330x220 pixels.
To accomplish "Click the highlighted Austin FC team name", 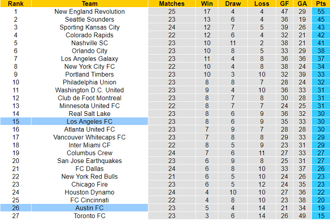I will (x=90, y=208).
